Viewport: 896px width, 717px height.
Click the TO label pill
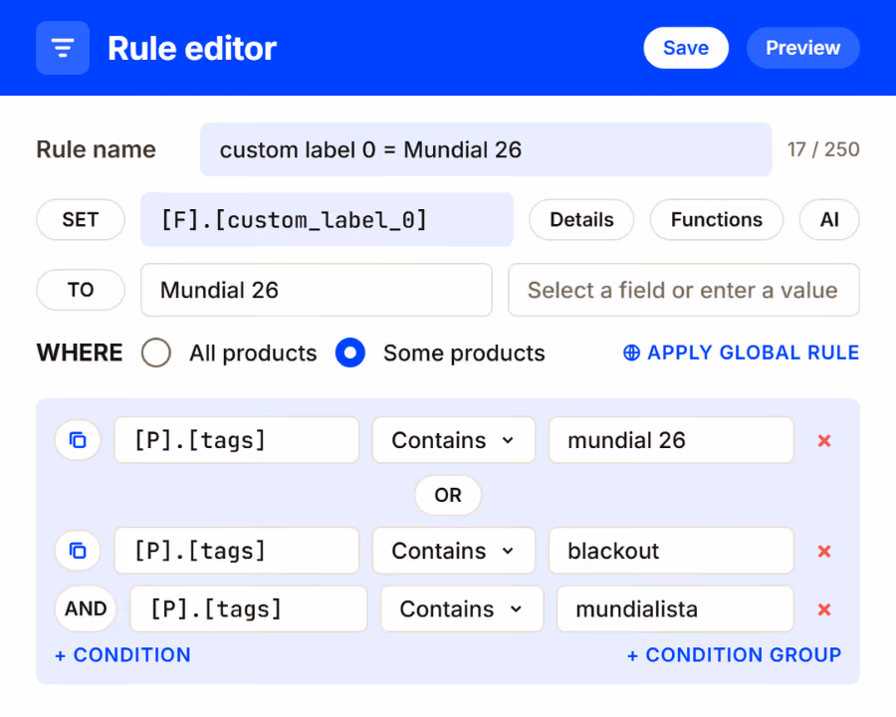(81, 290)
